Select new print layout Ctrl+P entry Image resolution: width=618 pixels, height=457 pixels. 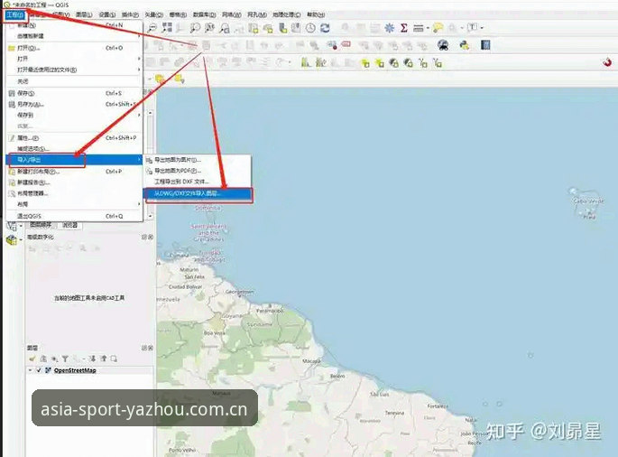(75, 172)
